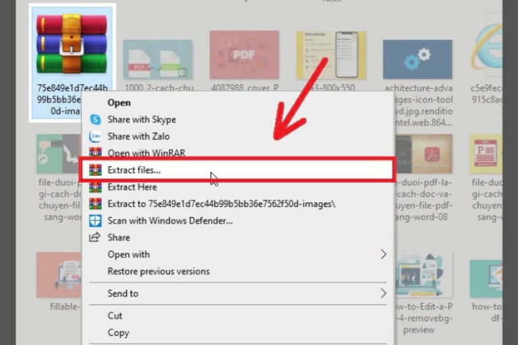The height and width of the screenshot is (345, 518).
Task: Click WinRAR icon beside Open with WinRAR
Action: 96,152
